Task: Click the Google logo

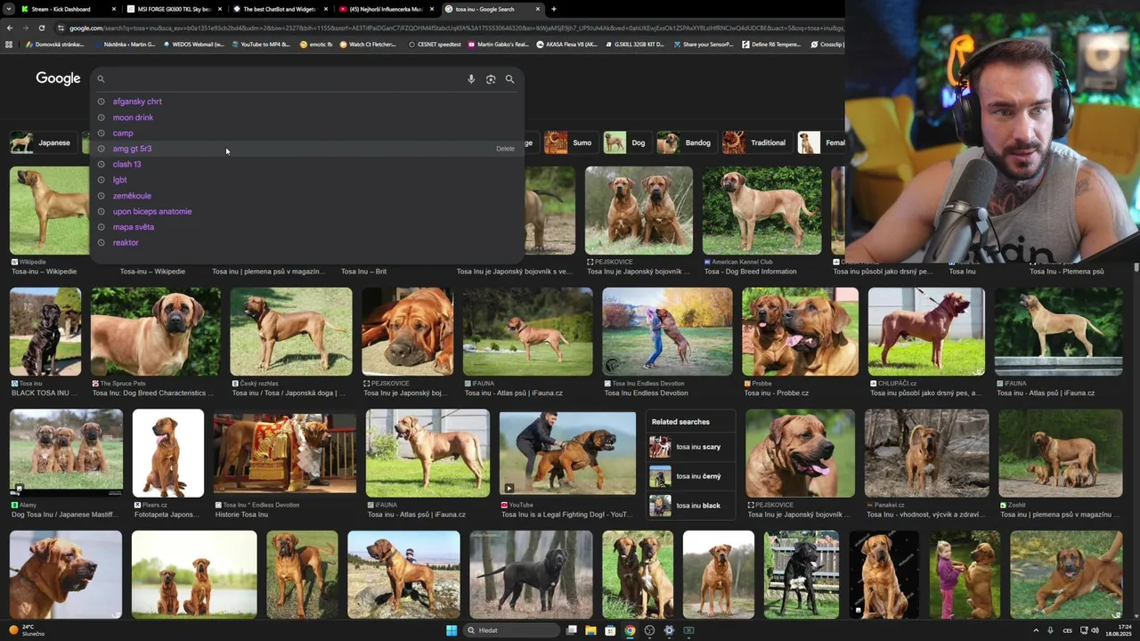Action: [58, 79]
